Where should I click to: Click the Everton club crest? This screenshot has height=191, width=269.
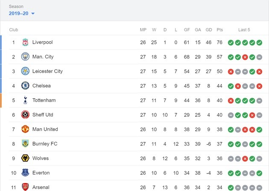pos(26,173)
